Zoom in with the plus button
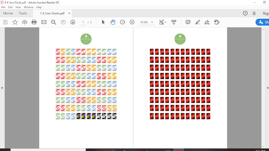269x151 pixels. [132, 22]
